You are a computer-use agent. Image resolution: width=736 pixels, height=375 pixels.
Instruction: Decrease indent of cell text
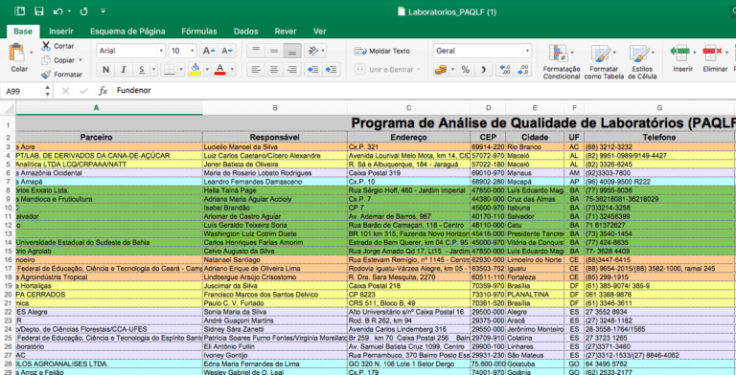(x=312, y=70)
